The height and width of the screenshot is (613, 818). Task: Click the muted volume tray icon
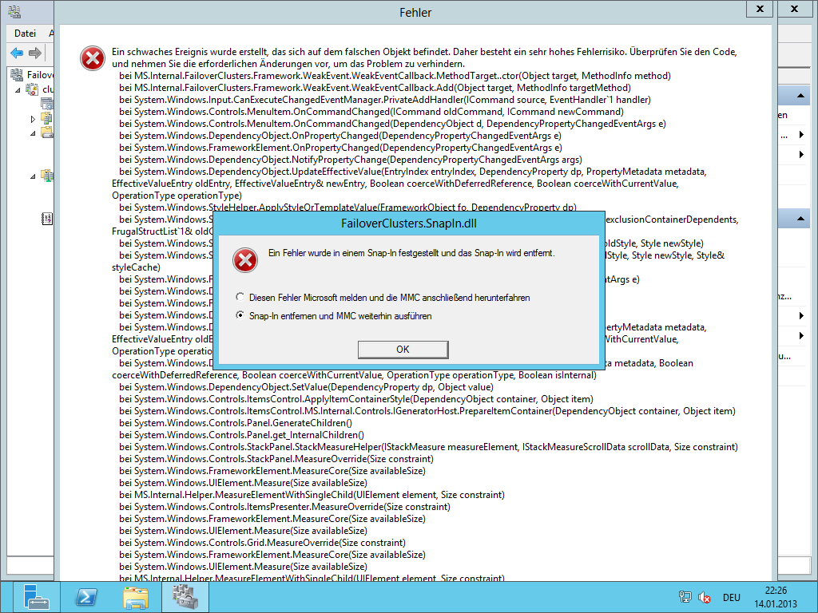(705, 597)
